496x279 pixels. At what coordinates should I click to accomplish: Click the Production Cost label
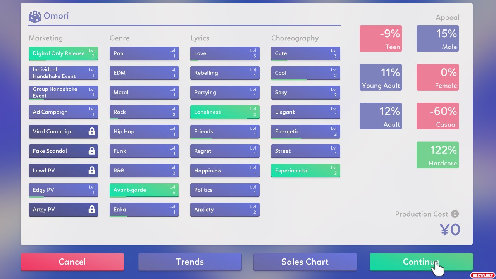click(422, 214)
